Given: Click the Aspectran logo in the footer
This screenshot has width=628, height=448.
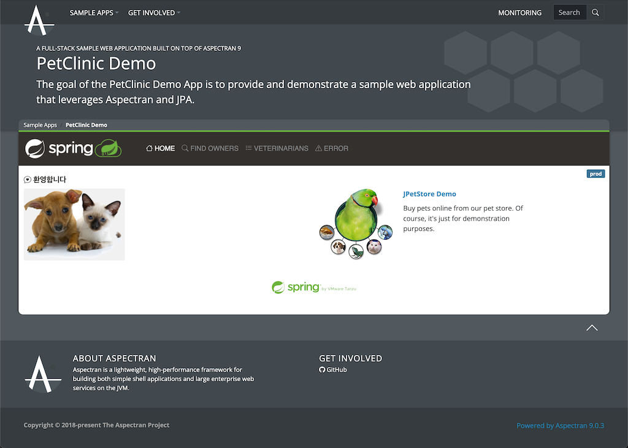Looking at the screenshot, I should 42,373.
